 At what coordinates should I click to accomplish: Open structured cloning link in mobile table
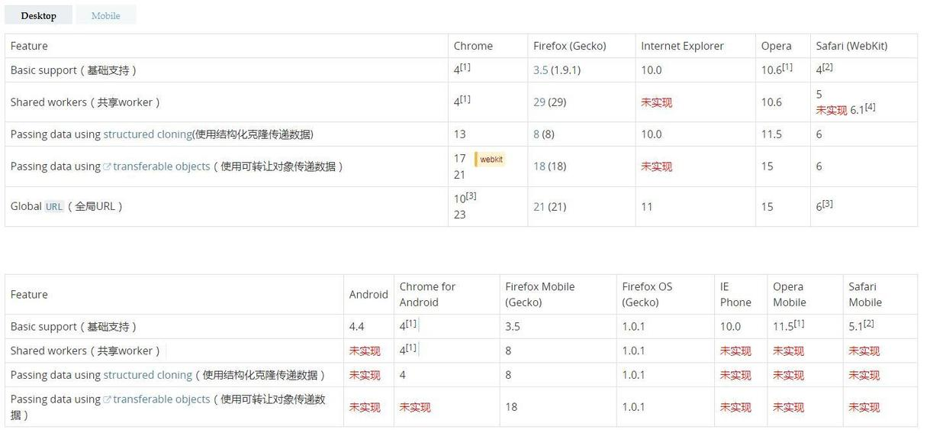147,375
